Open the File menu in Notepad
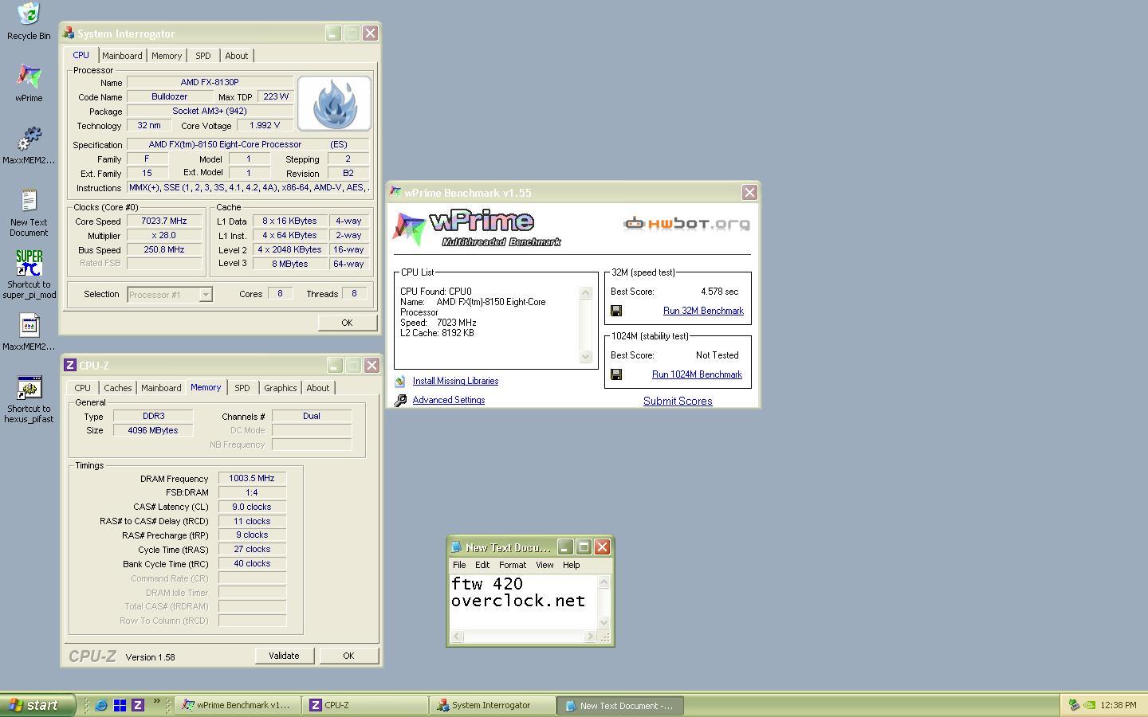This screenshot has height=717, width=1148. 459,565
